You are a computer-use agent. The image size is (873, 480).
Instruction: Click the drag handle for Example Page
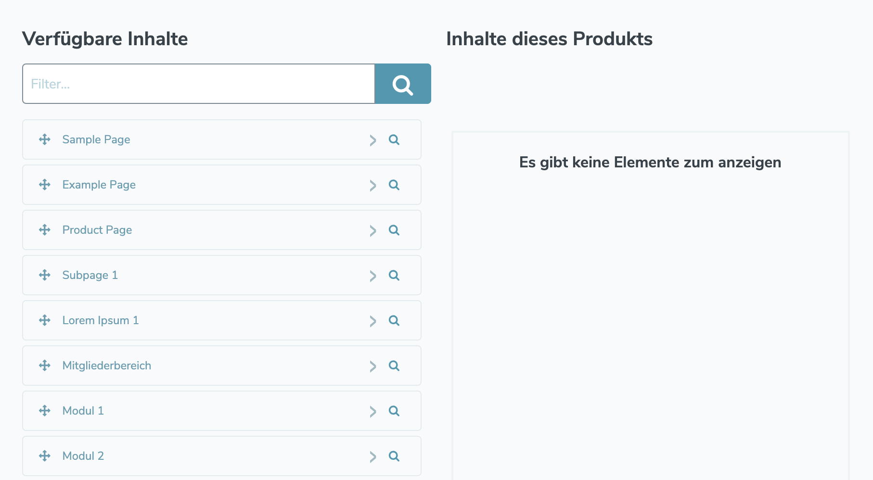click(x=45, y=185)
